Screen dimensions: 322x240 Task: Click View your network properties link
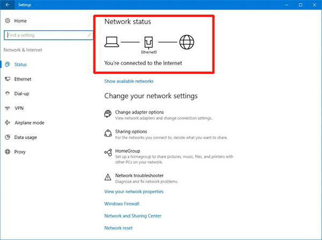coord(134,192)
